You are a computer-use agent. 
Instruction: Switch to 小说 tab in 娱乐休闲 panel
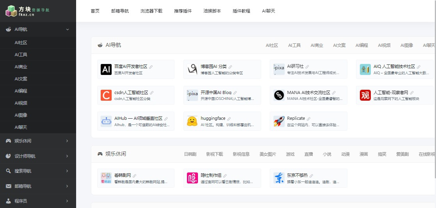pyautogui.click(x=327, y=154)
